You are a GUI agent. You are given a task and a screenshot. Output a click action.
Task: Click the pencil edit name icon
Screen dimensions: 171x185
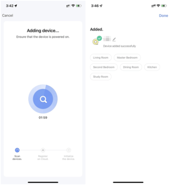click(114, 39)
